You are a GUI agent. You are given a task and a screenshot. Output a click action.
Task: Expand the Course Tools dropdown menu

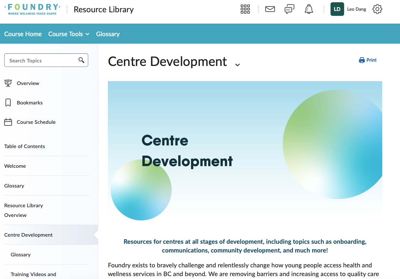click(x=69, y=34)
